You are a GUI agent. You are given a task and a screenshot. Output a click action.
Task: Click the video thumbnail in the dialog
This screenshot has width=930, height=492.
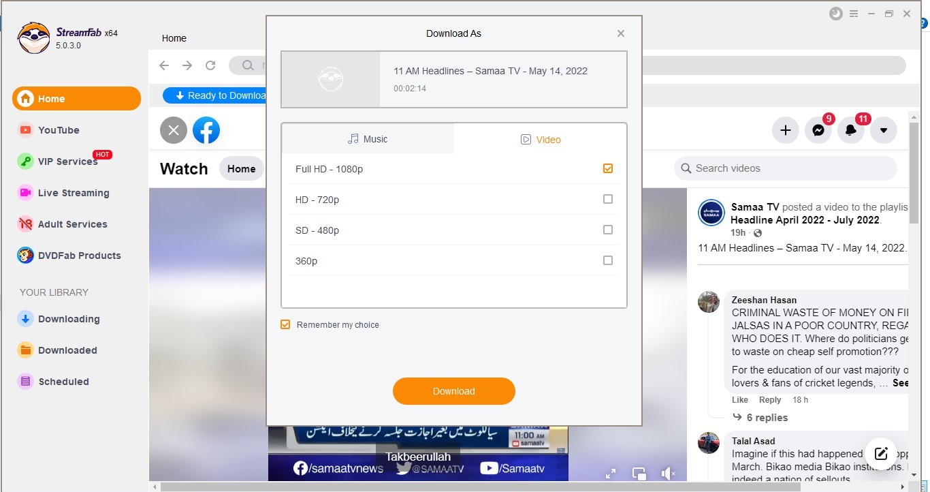[331, 80]
